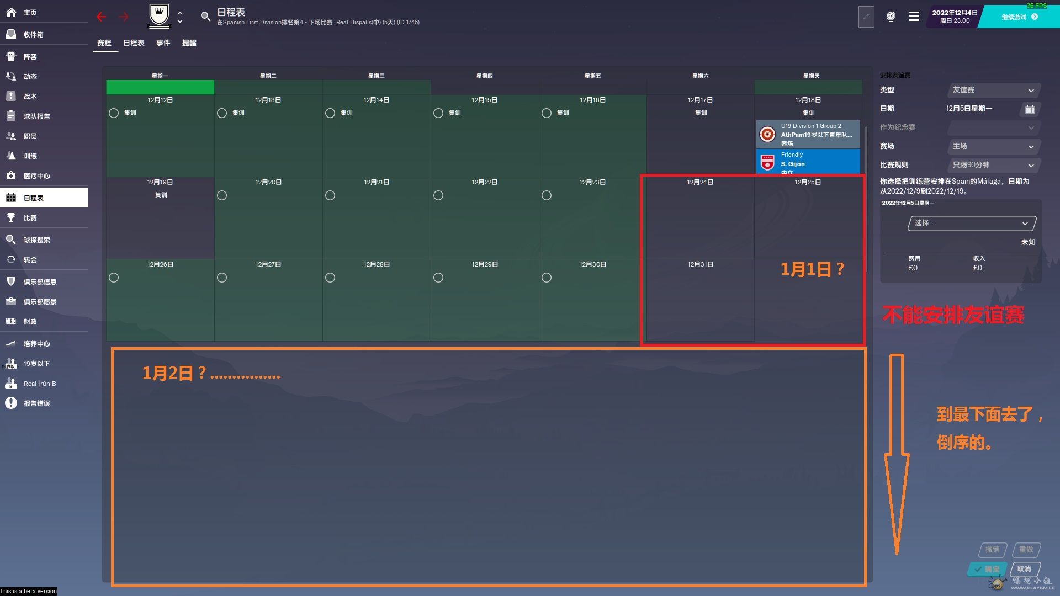Image resolution: width=1060 pixels, height=596 pixels.
Task: Open the U19 Division AthPam fixture
Action: point(808,135)
